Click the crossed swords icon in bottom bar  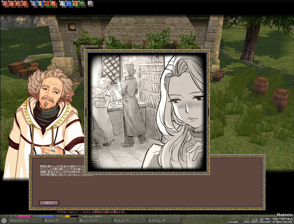coord(247,220)
